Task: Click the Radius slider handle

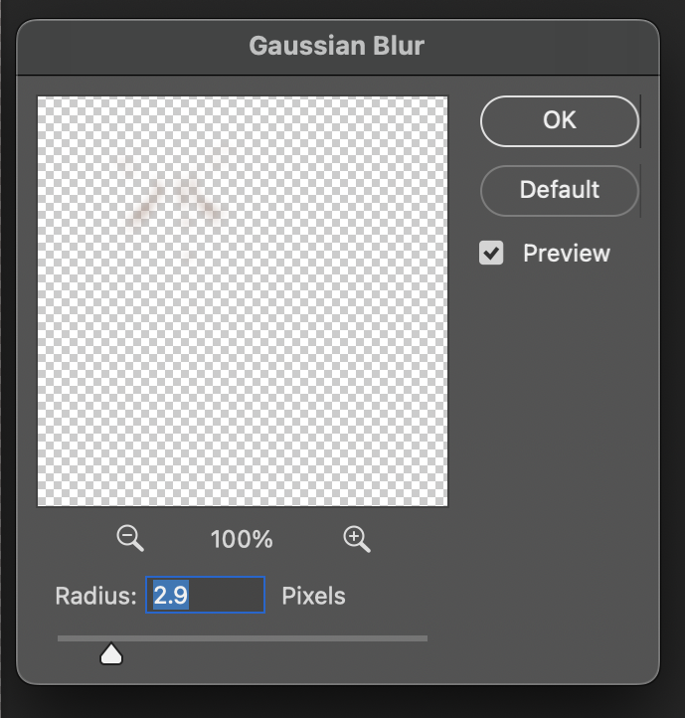Action: 111,654
